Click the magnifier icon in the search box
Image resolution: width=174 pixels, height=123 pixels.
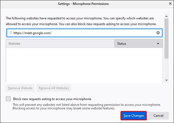click(x=10, y=33)
